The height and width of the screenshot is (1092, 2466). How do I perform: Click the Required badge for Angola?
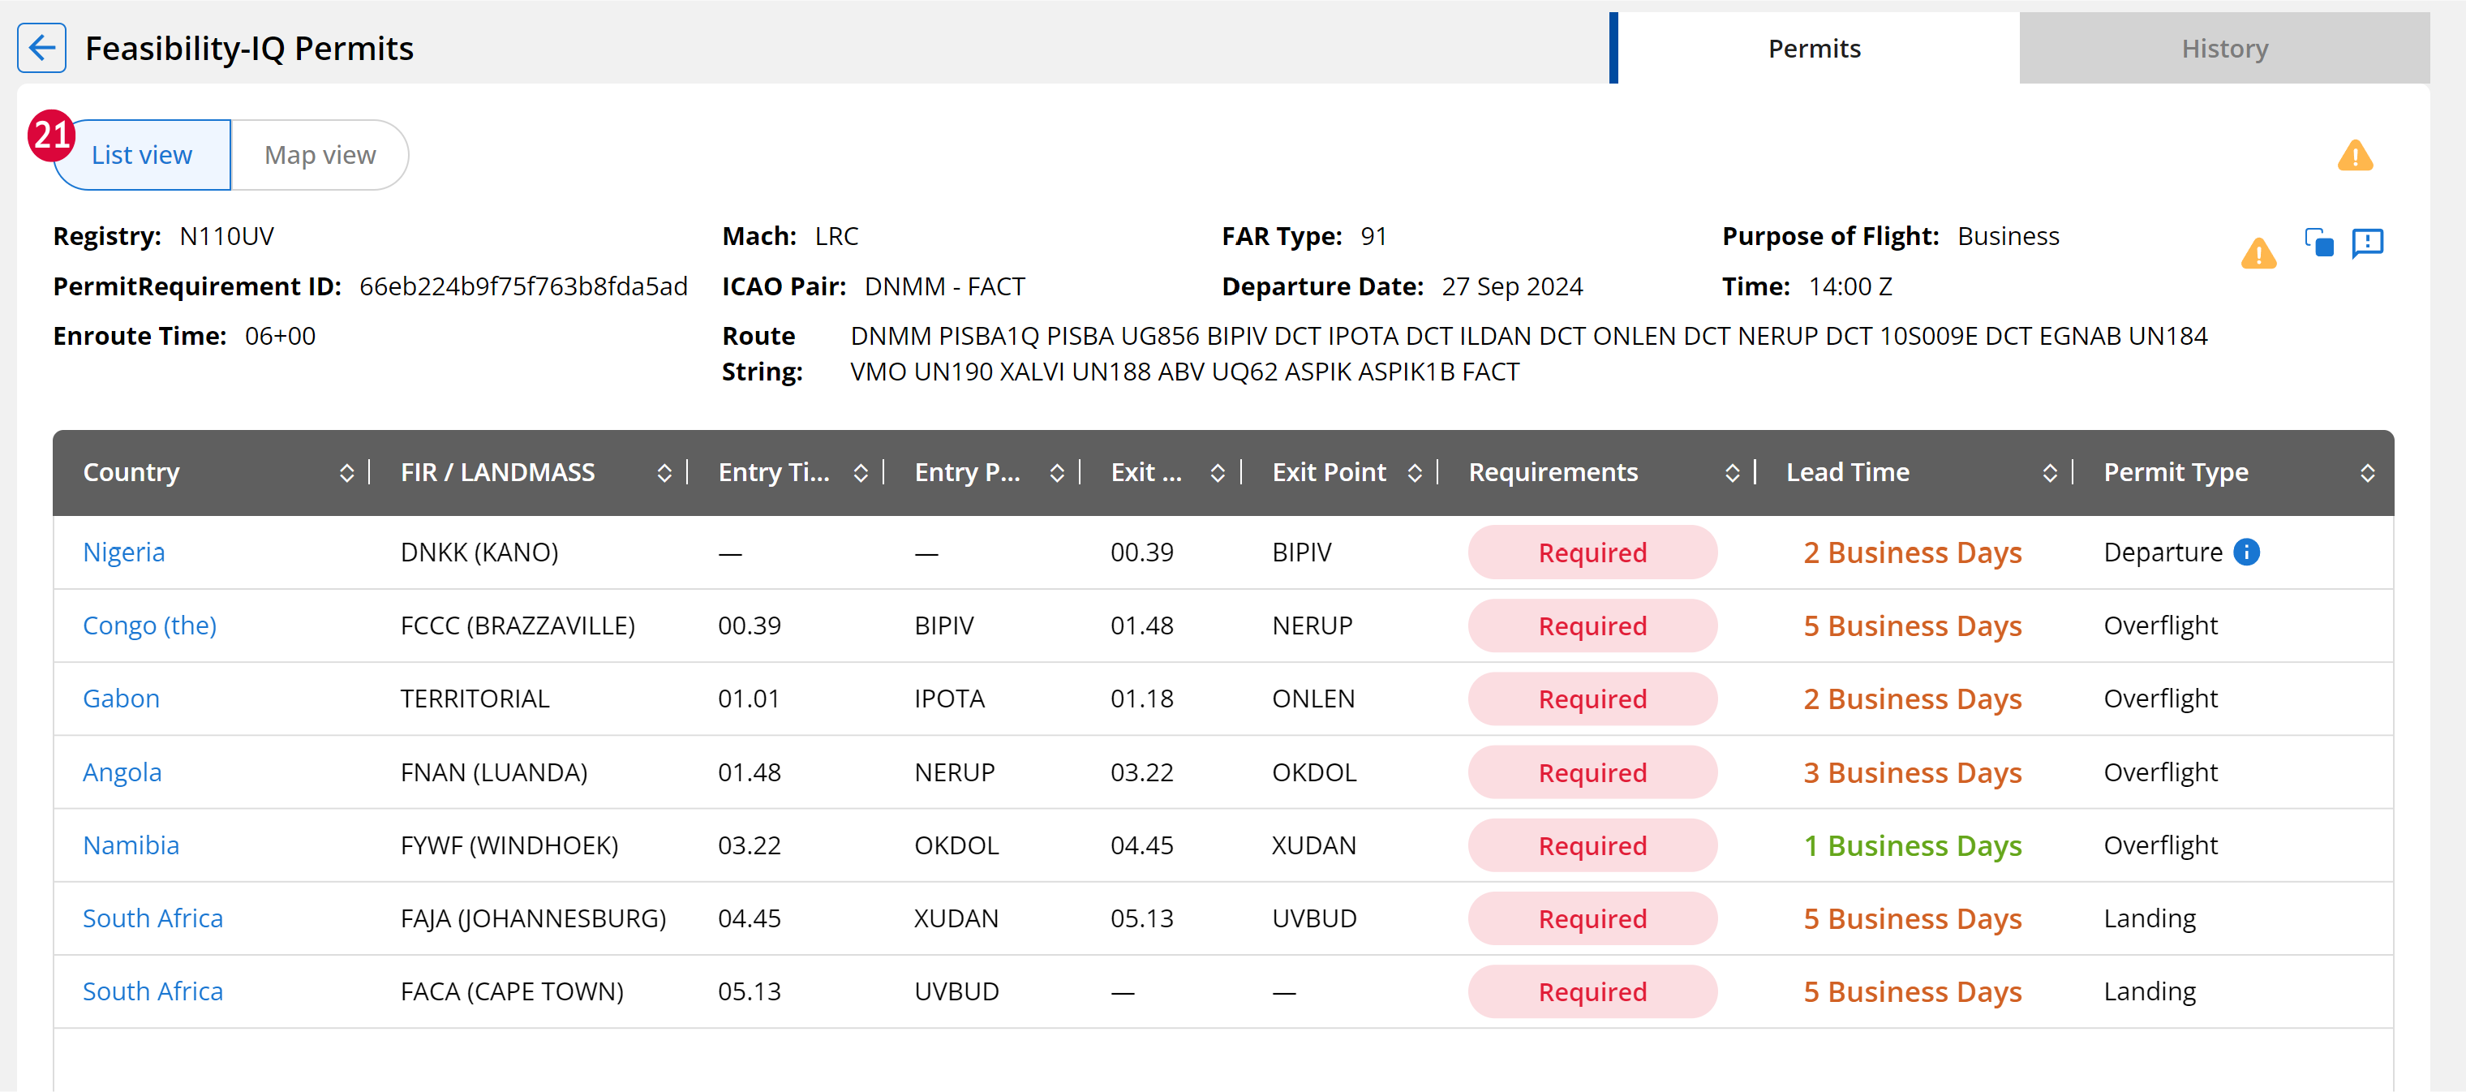[1592, 772]
